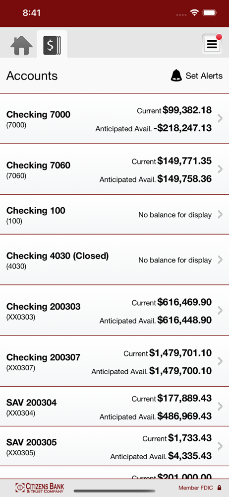
Task: Tap the Citizens Bank logo at bottom
Action: [x=40, y=488]
